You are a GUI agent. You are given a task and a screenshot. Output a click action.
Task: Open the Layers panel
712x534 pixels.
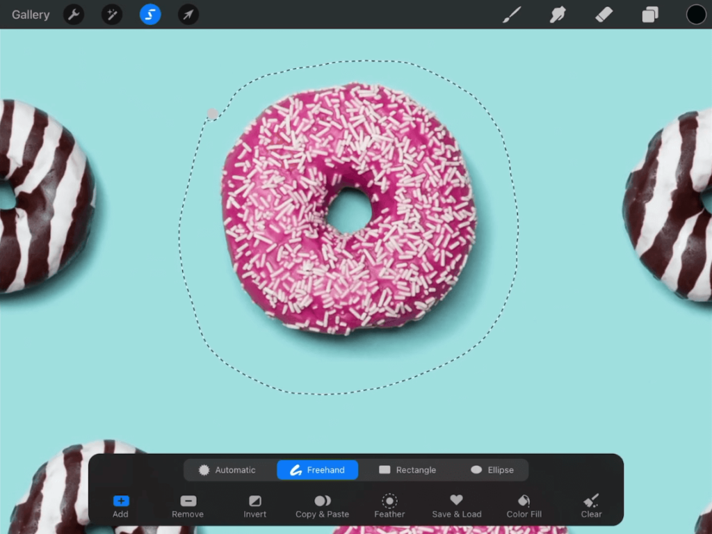649,14
